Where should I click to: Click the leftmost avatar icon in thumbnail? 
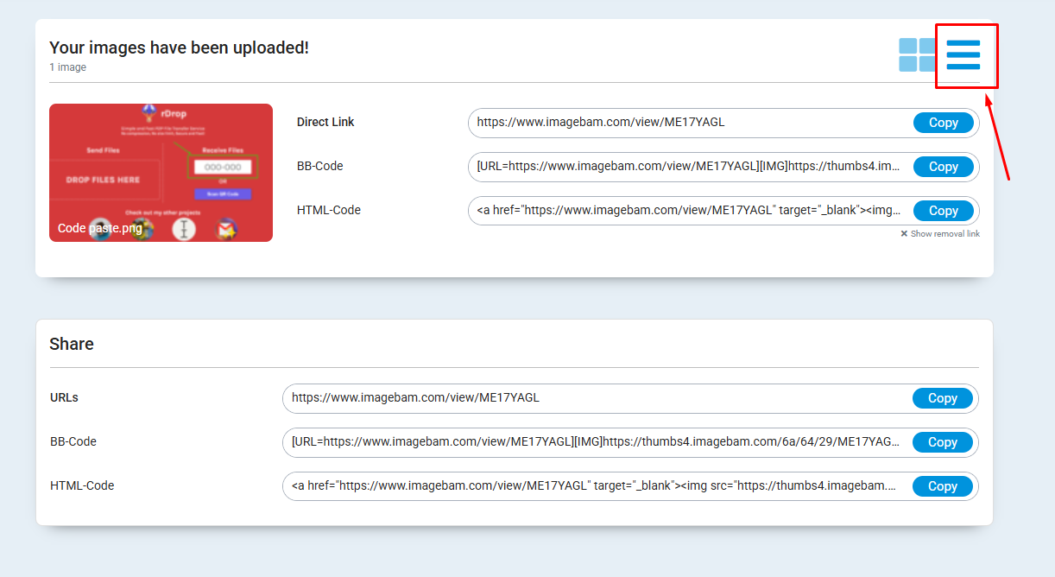(100, 228)
